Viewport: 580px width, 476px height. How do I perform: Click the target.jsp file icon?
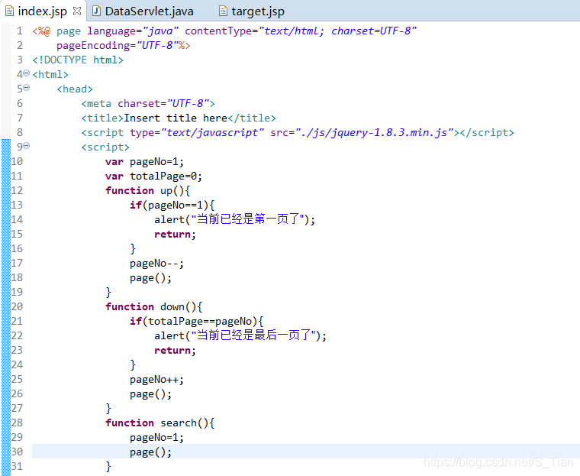pos(223,11)
